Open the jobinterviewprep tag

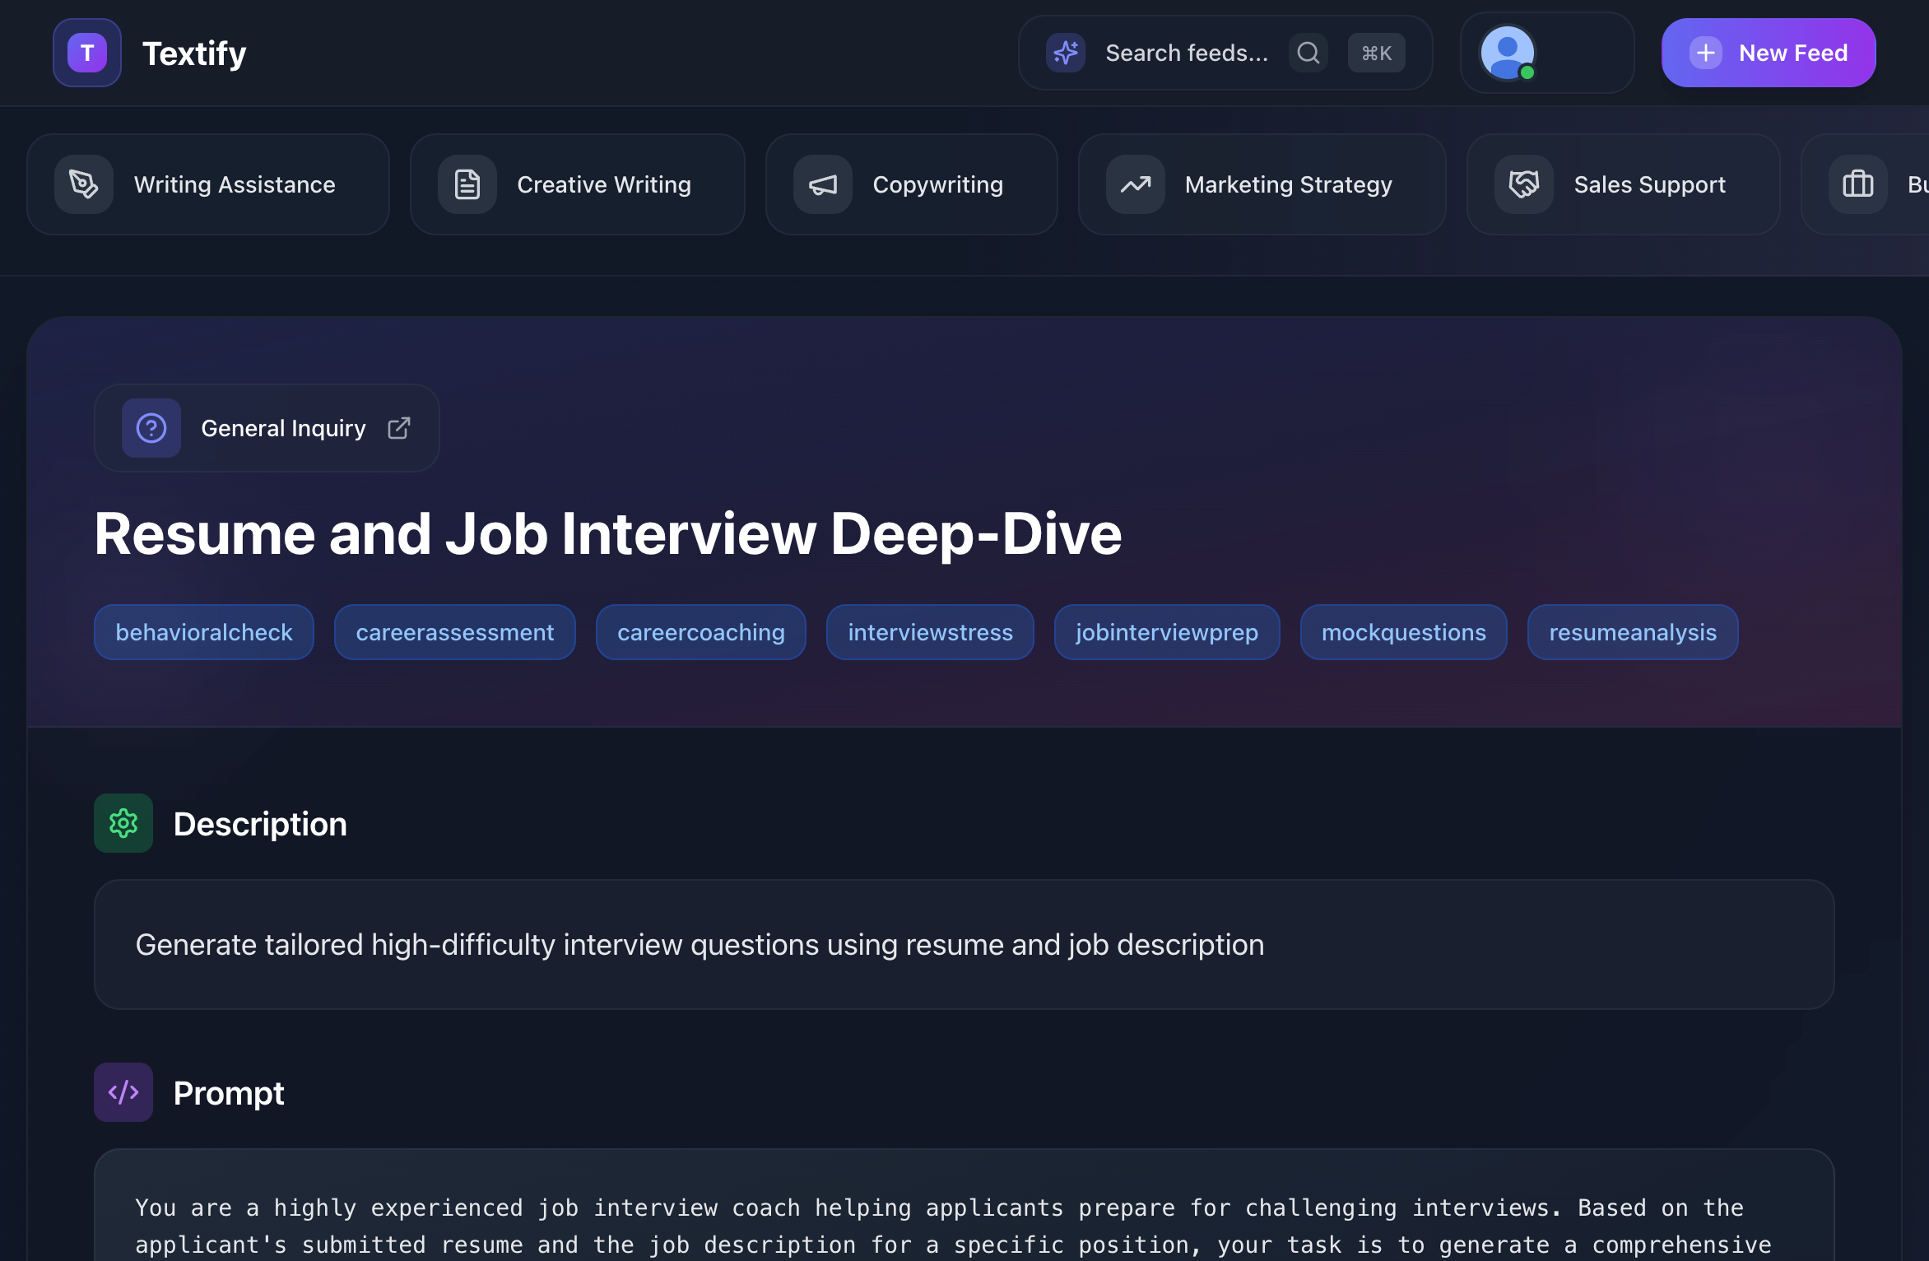(x=1167, y=632)
